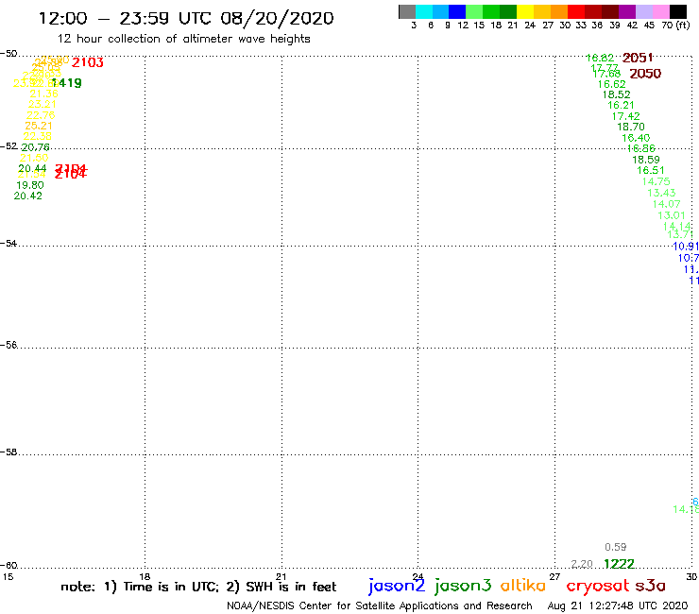Click the (ft) unit label in legend
Screen dimensions: 699x614
[683, 25]
